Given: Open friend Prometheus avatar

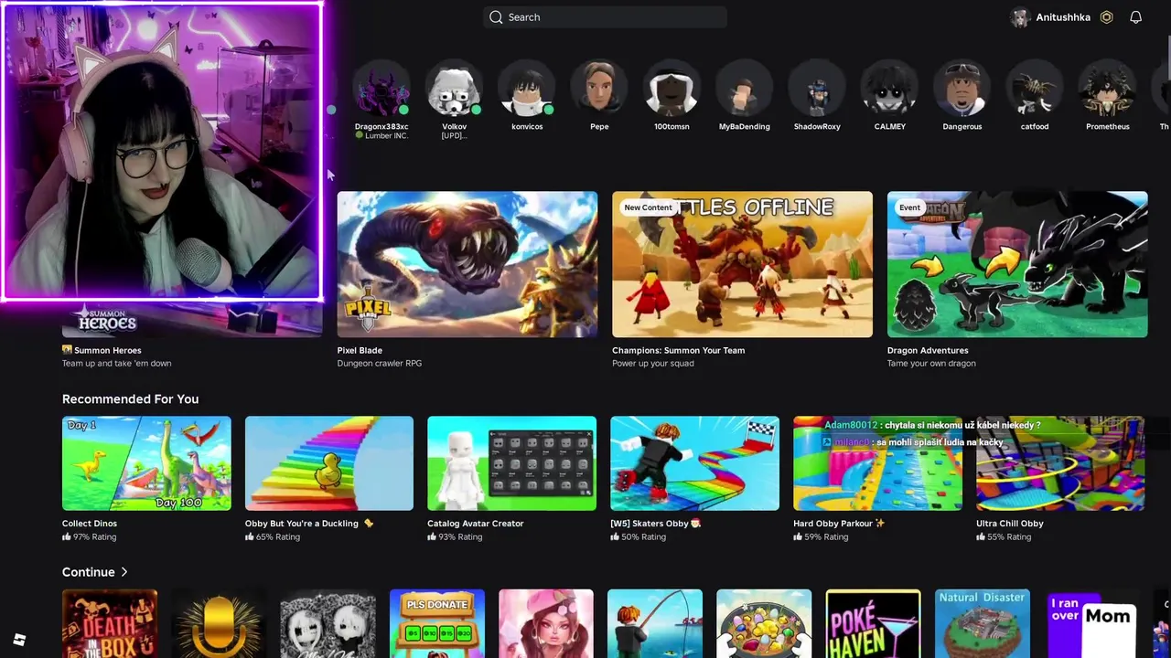Looking at the screenshot, I should point(1107,90).
